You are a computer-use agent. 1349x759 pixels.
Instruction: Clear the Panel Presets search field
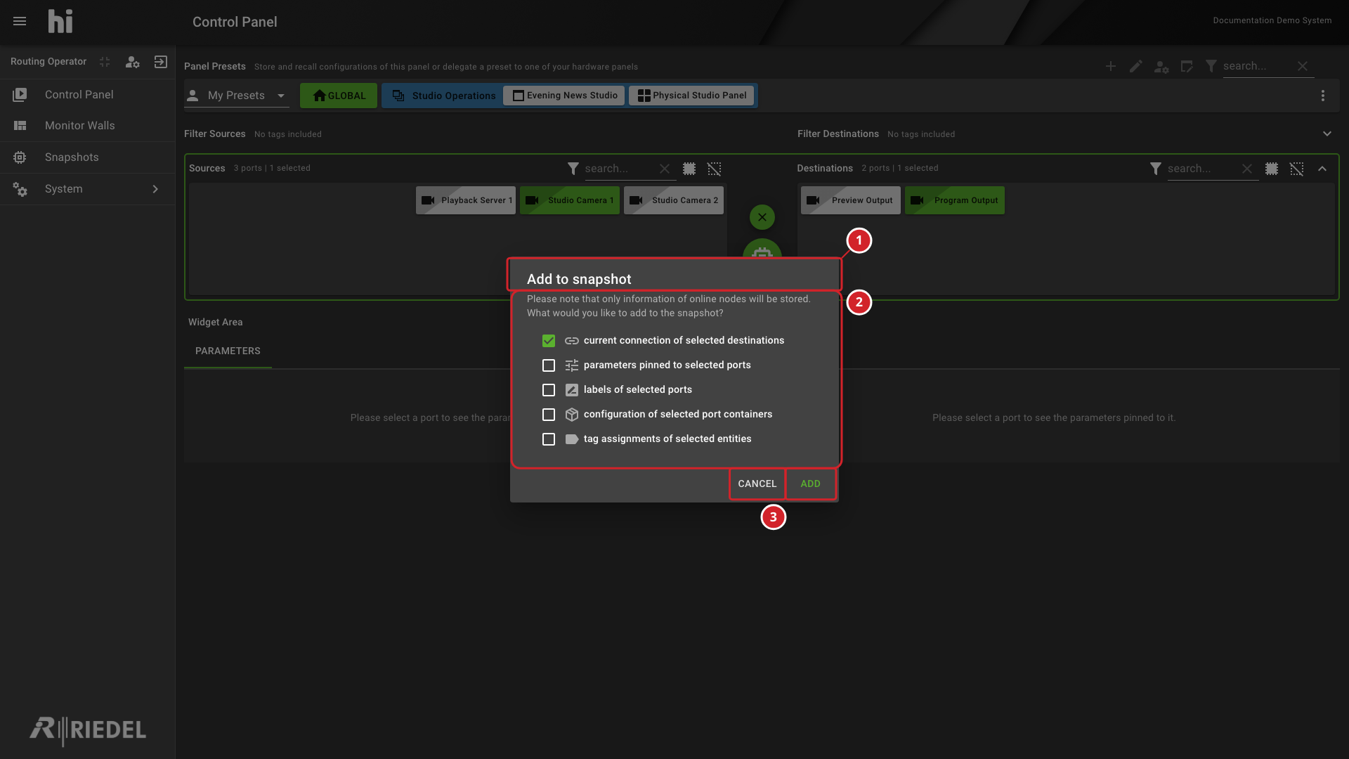1303,66
